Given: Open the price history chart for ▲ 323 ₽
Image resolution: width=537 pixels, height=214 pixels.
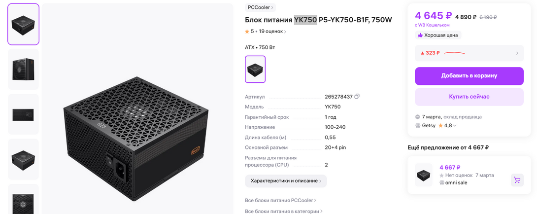Looking at the screenshot, I should click(469, 53).
